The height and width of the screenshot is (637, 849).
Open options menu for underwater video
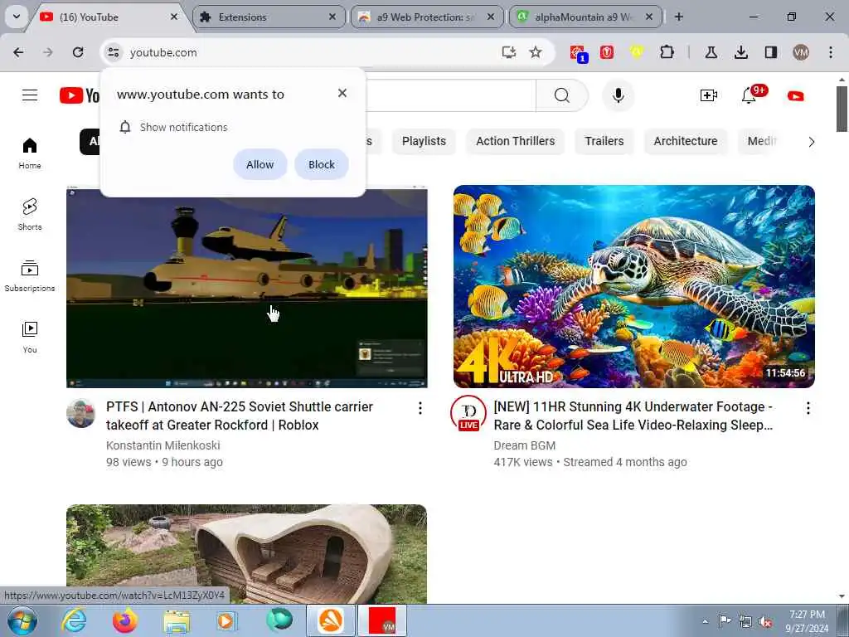[808, 408]
